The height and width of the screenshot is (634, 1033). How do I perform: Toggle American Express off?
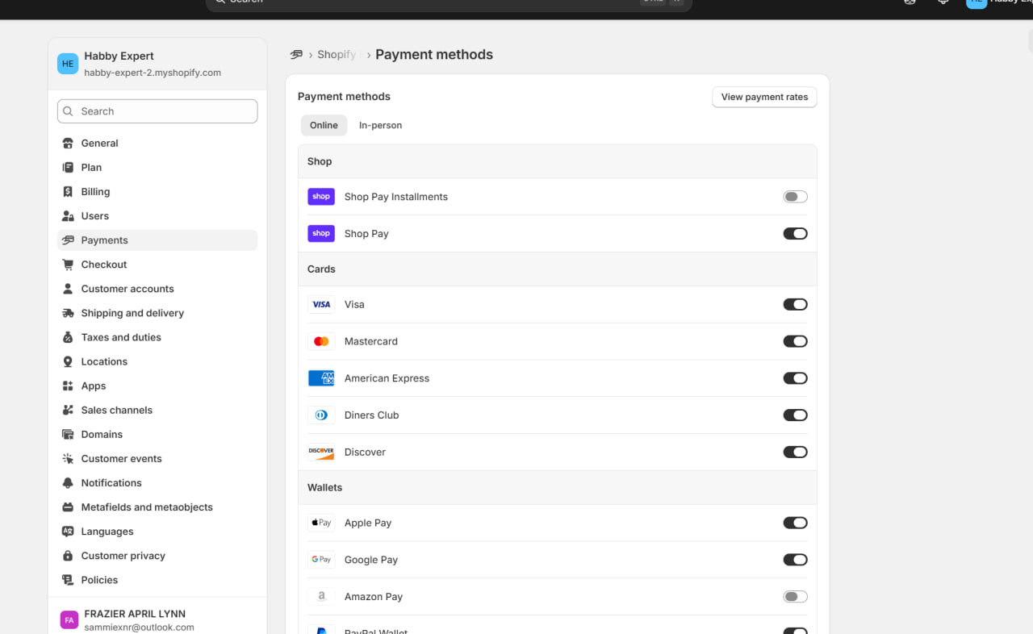[795, 378]
